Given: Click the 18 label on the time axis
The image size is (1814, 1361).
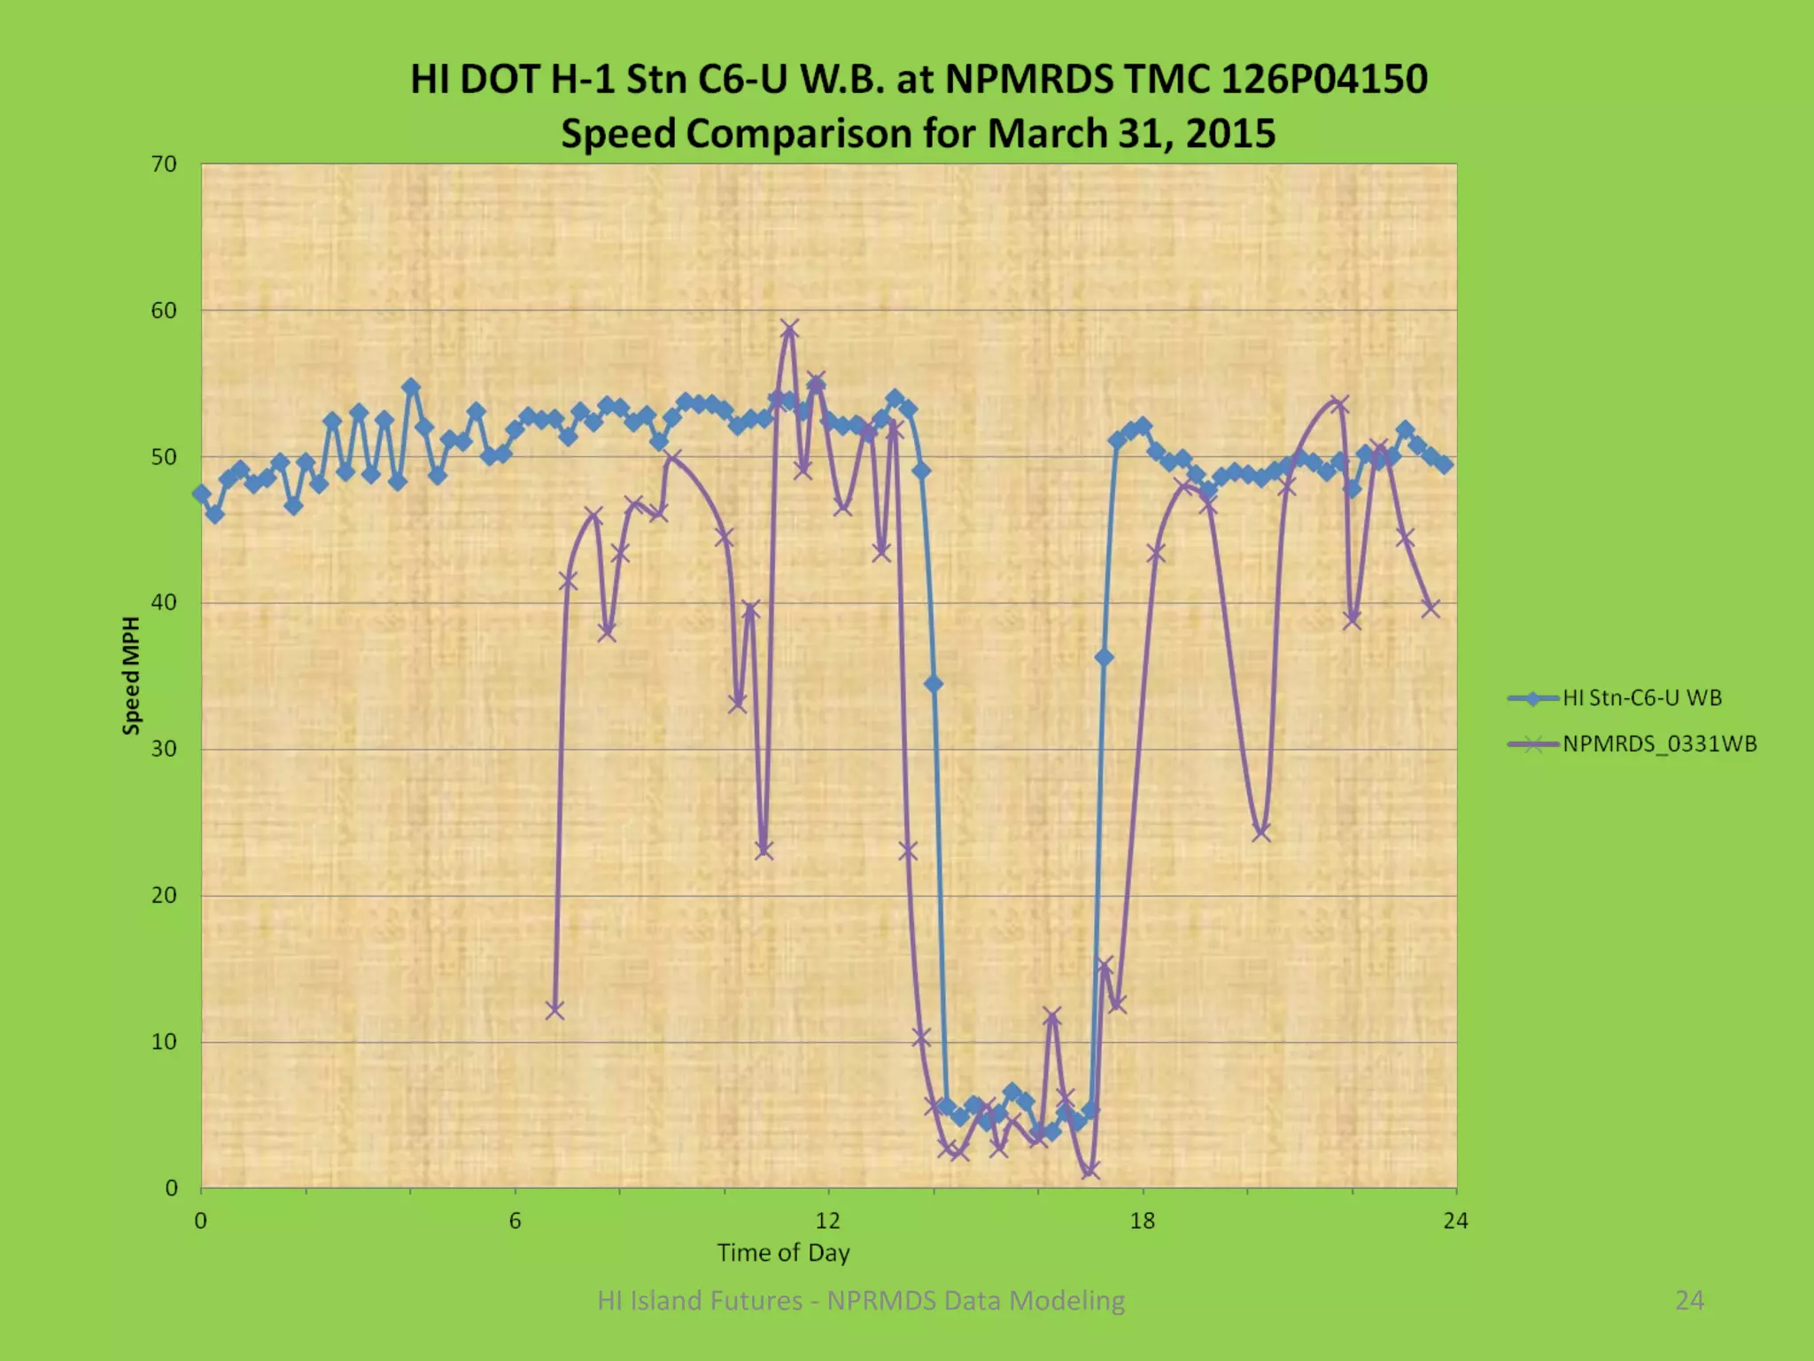Looking at the screenshot, I should (x=1143, y=1221).
